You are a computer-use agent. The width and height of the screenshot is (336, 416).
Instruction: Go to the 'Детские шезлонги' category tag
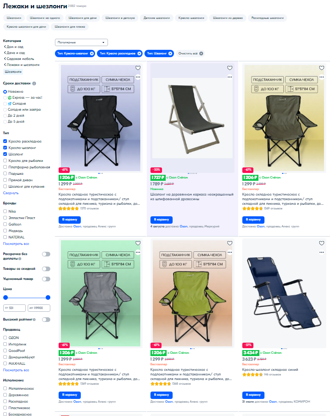[156, 18]
